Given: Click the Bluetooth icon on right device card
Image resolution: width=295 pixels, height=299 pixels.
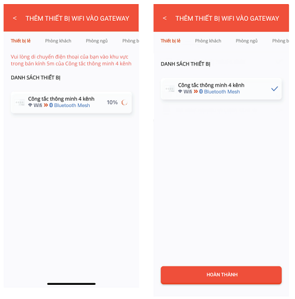Looking at the screenshot, I should (201, 92).
